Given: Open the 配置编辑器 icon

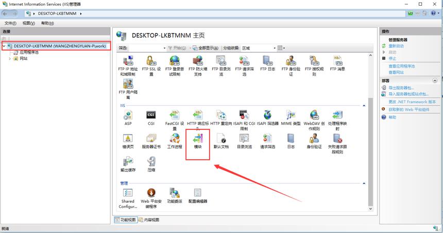Looking at the screenshot, I should click(x=198, y=196).
